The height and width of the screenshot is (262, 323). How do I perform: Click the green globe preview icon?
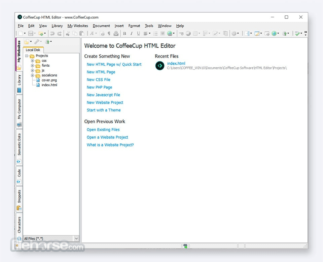click(x=274, y=33)
